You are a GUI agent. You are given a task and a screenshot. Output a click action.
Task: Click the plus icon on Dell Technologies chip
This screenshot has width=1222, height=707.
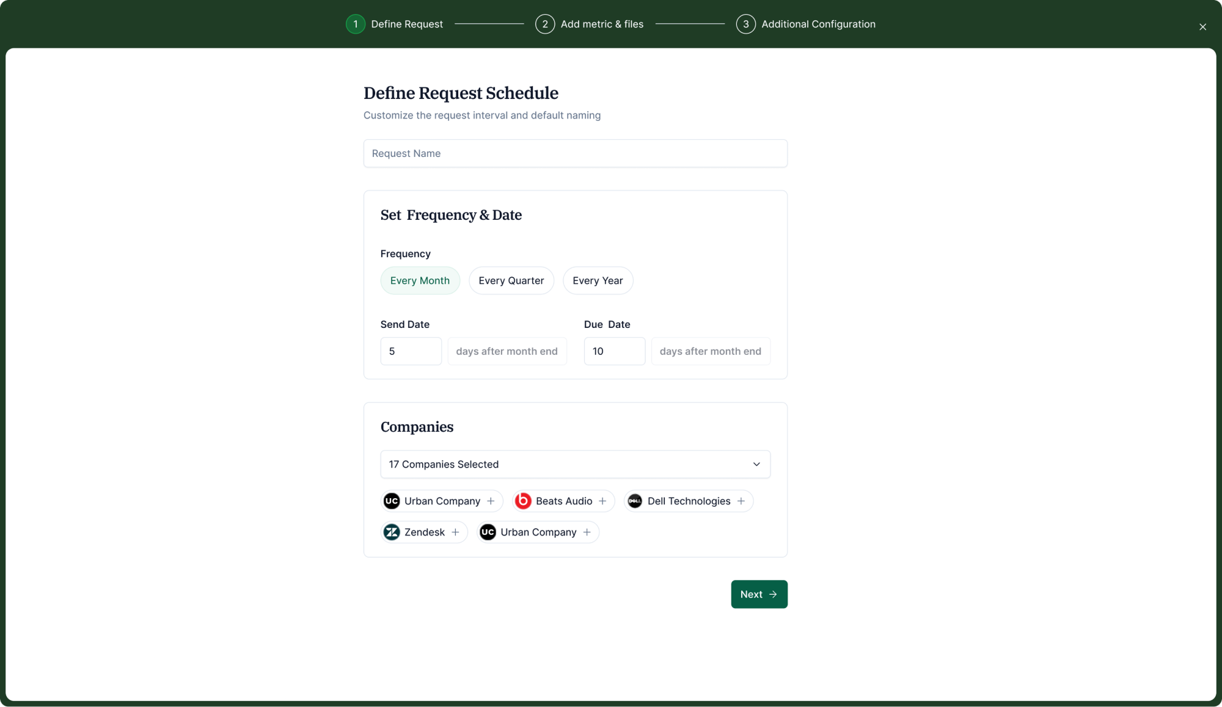741,501
